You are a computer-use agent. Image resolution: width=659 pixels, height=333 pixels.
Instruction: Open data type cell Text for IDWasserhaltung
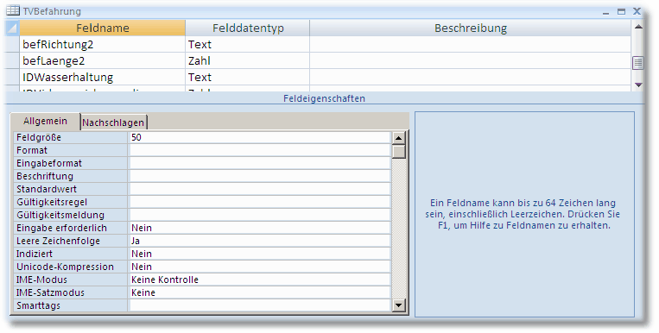pos(248,77)
